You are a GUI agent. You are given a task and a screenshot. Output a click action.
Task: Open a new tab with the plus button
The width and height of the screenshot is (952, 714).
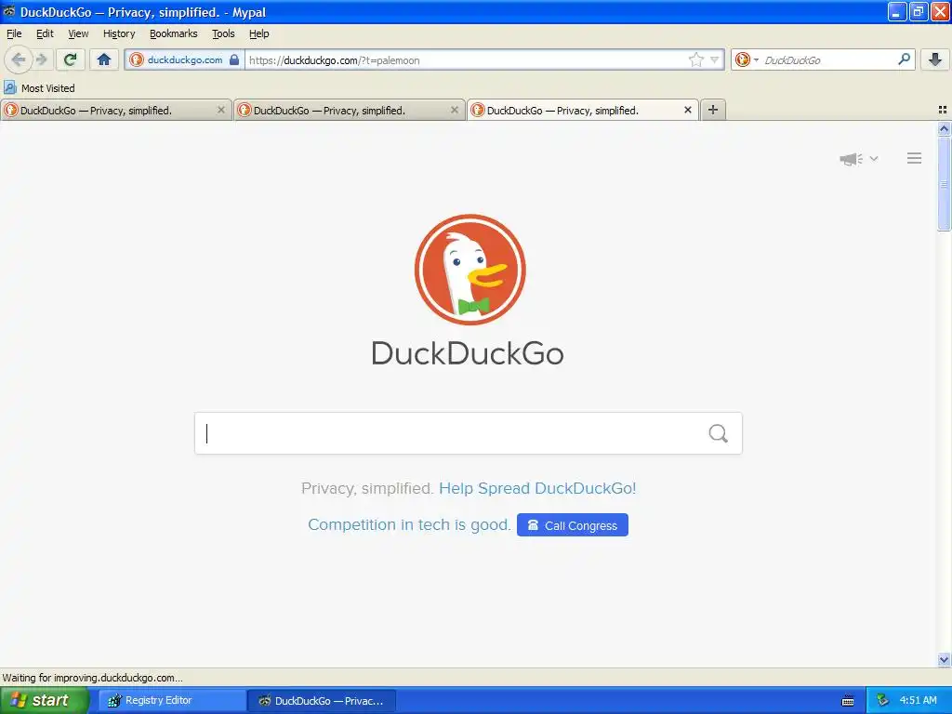pyautogui.click(x=713, y=110)
